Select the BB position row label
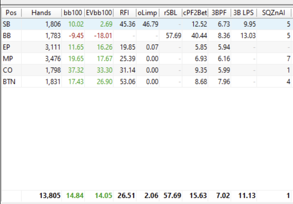The height and width of the screenshot is (204, 293). [7, 35]
